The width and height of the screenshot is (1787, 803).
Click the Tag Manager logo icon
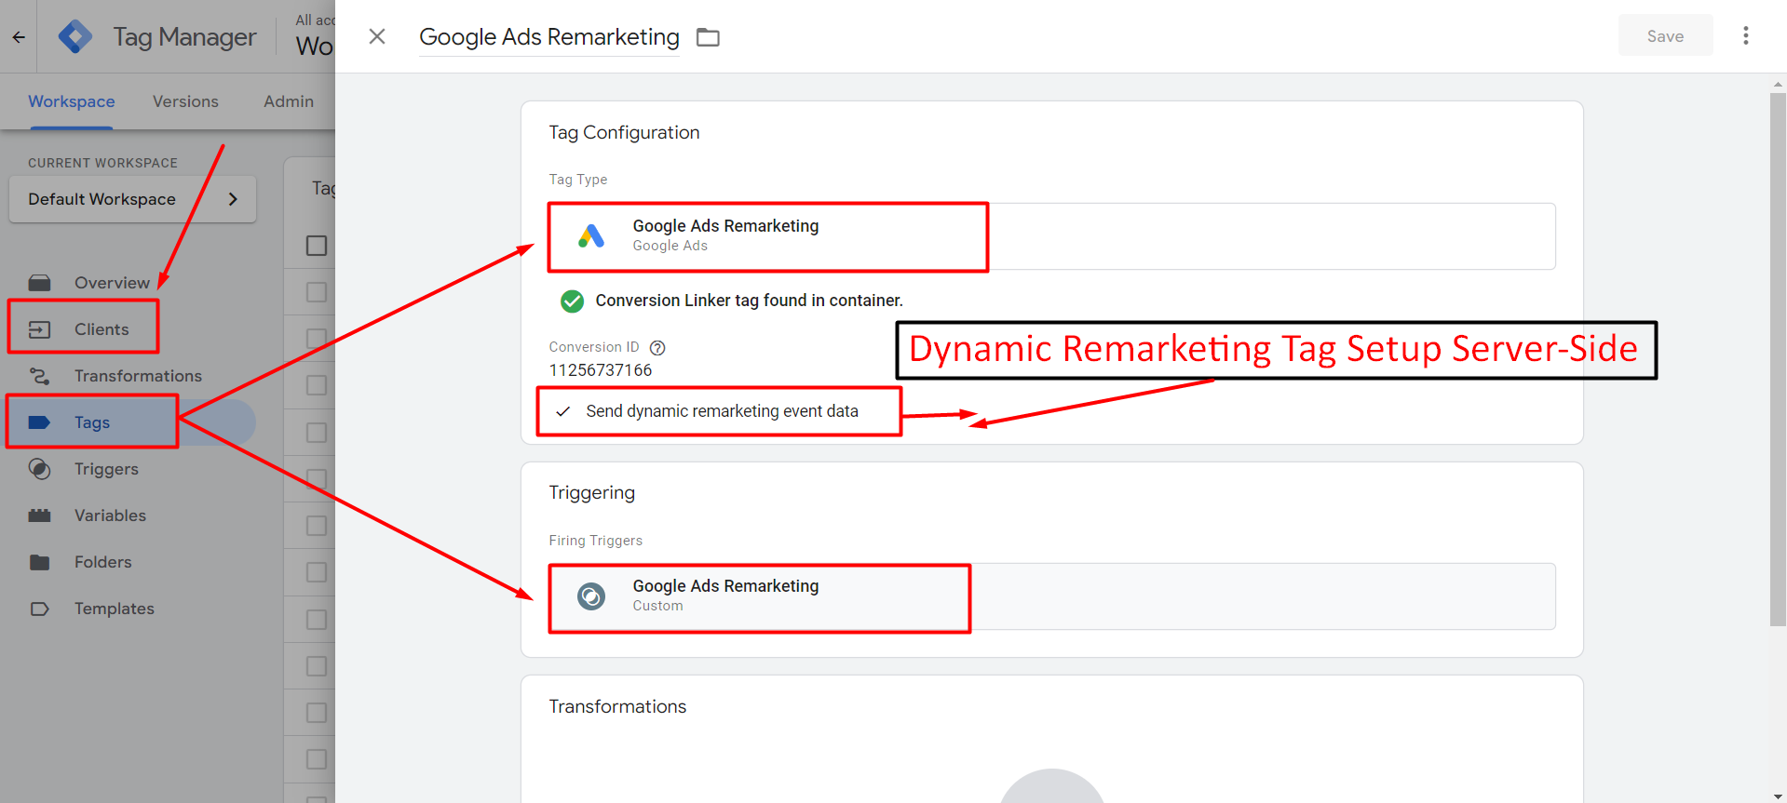(x=75, y=37)
